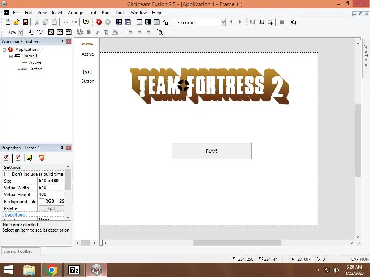Click the paint mode brush icon
The width and height of the screenshot is (370, 277).
[x=40, y=32]
